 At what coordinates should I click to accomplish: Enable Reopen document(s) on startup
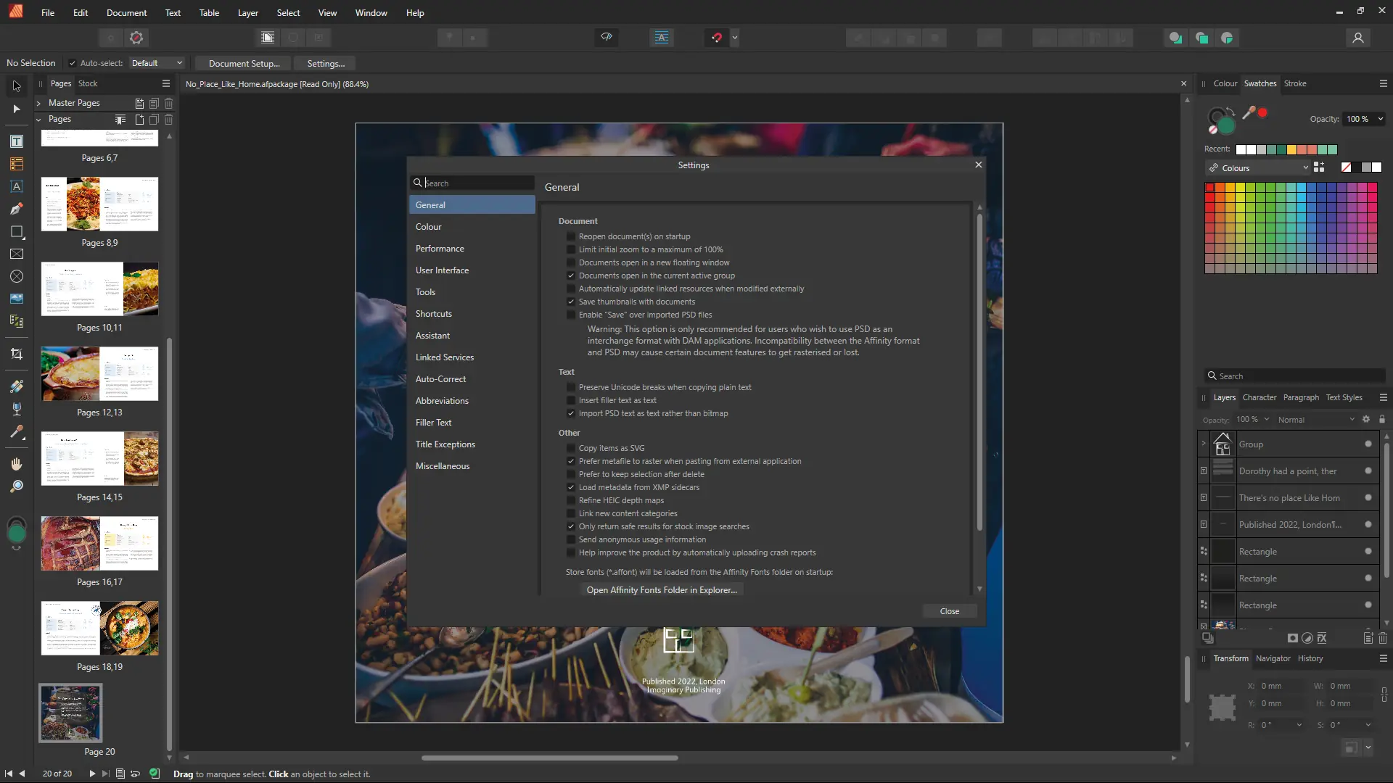(x=571, y=236)
